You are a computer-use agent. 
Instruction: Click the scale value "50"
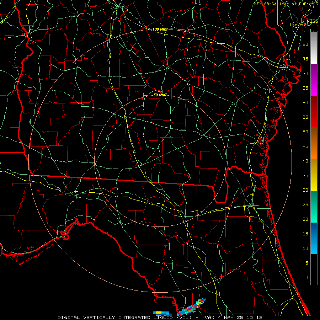pyautogui.click(x=305, y=132)
